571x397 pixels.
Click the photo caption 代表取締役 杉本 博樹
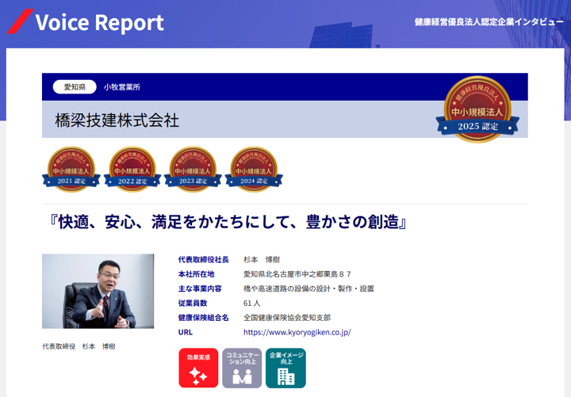(x=79, y=346)
